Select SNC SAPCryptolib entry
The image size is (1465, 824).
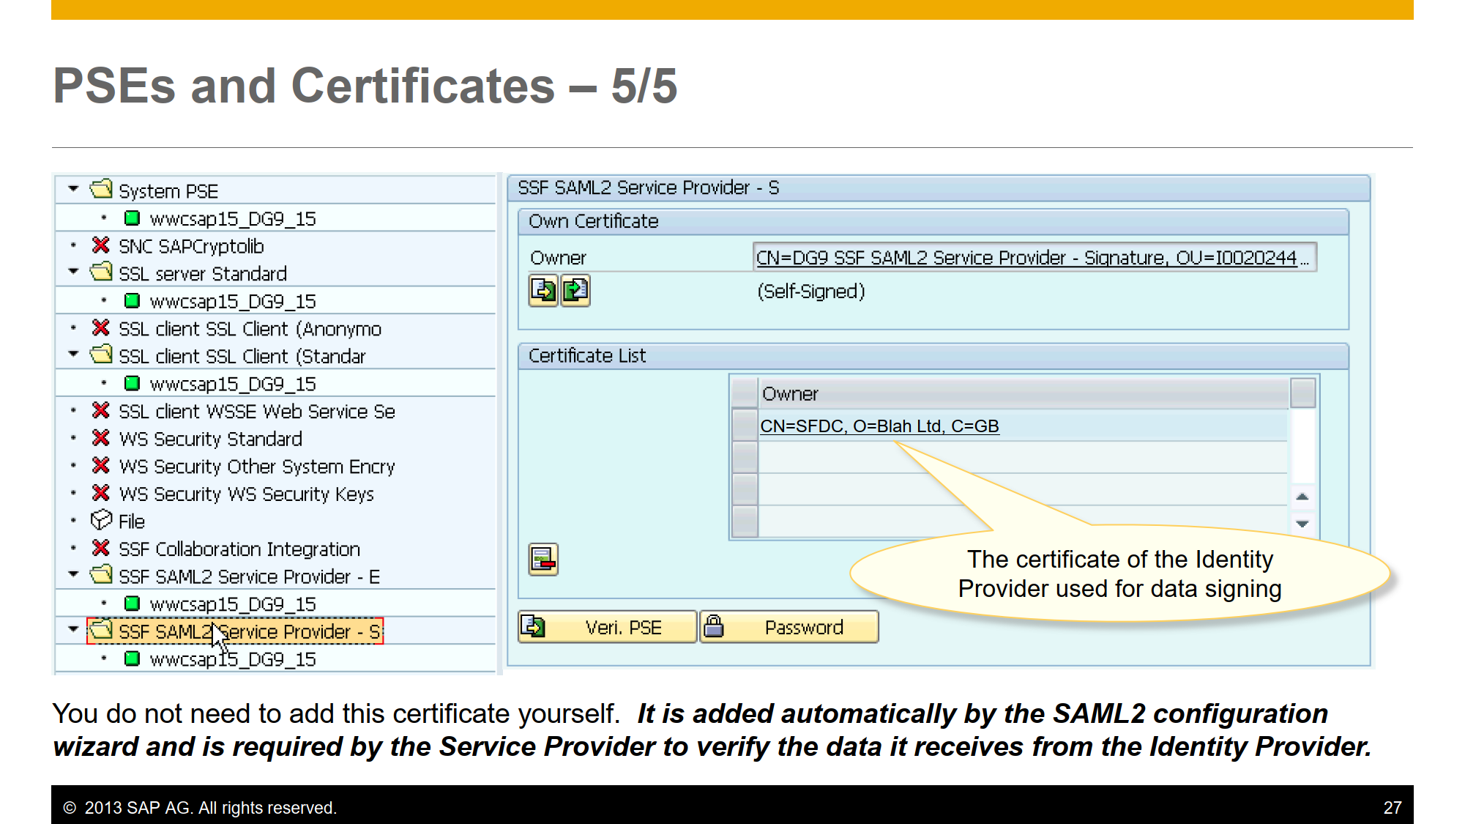(191, 246)
